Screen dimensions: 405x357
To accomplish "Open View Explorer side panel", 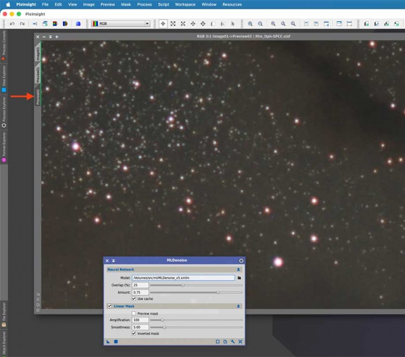I will pos(4,78).
